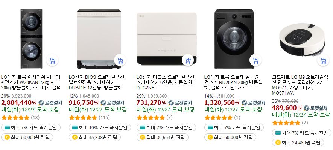The height and width of the screenshot is (150, 333).
Task: Add DIOS DUBJ1E dishwasher to cart
Action: (x=120, y=60)
